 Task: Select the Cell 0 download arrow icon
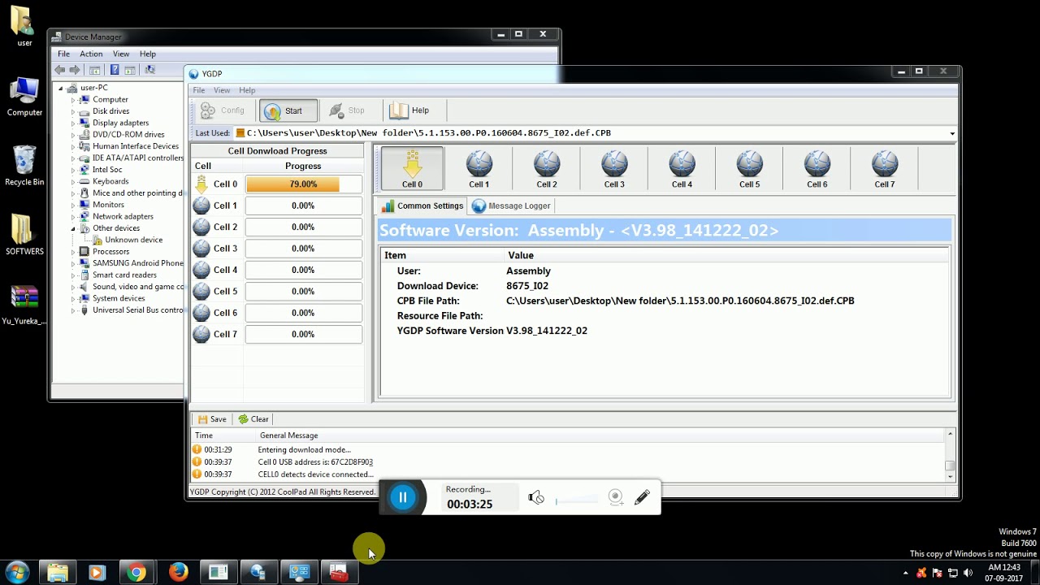tap(412, 167)
